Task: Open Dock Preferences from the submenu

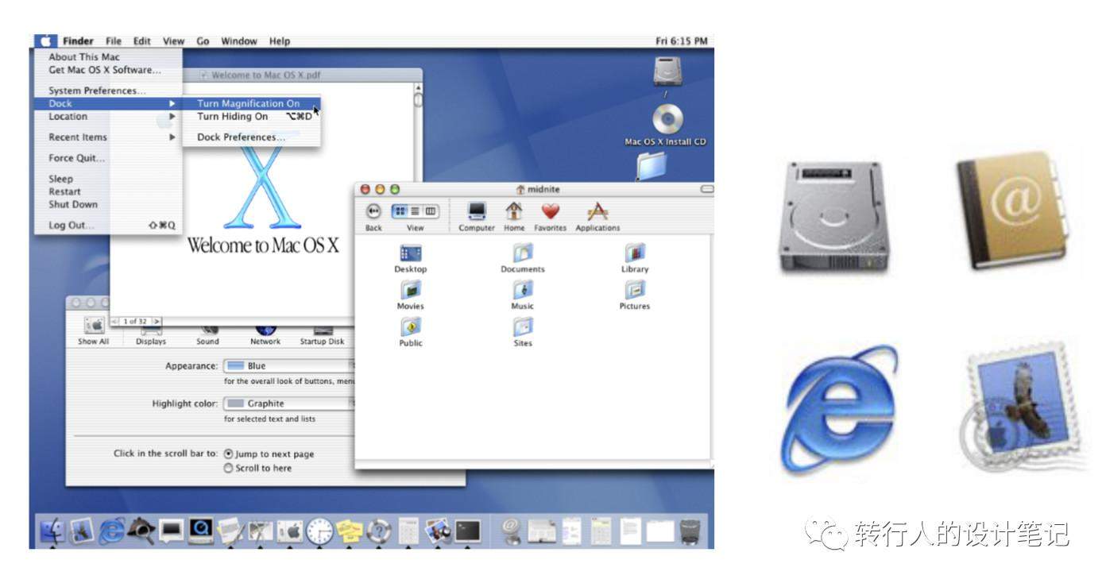Action: click(x=251, y=137)
